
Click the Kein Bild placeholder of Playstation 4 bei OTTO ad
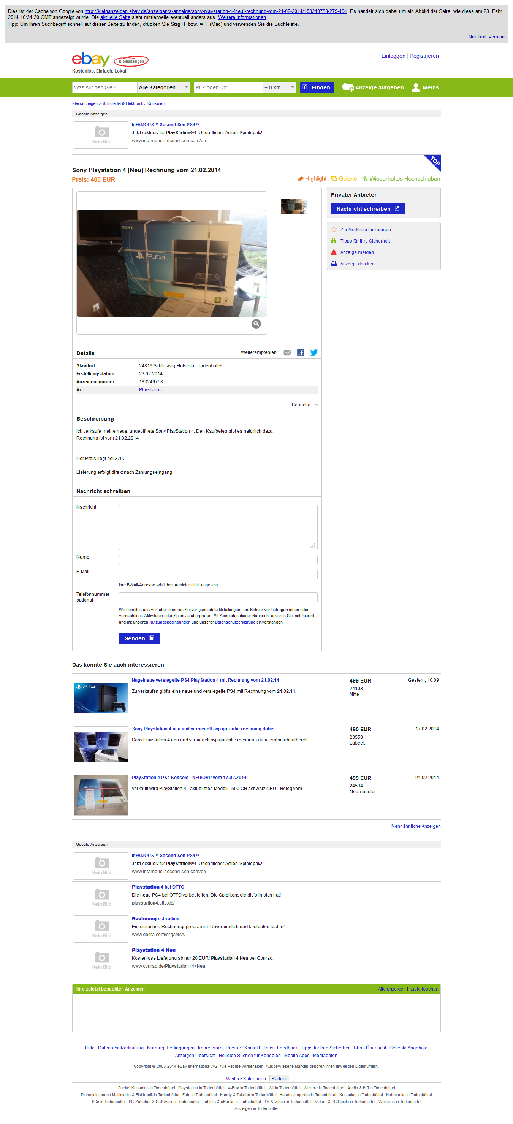pos(101,897)
